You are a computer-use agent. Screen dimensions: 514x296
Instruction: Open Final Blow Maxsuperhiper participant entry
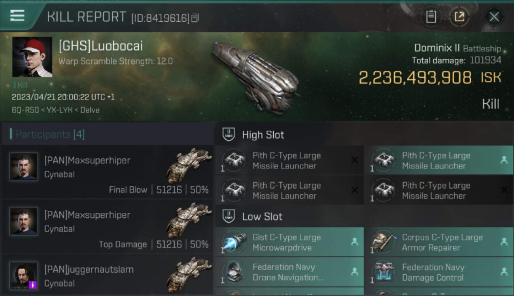108,172
